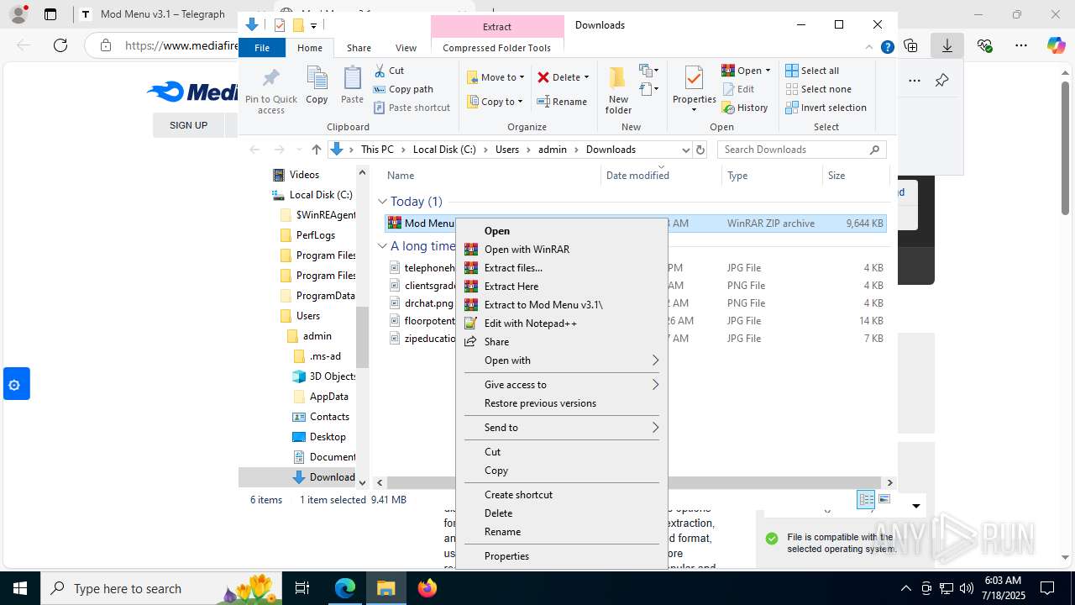The image size is (1075, 605).
Task: Open volume control in system tray
Action: tap(967, 588)
